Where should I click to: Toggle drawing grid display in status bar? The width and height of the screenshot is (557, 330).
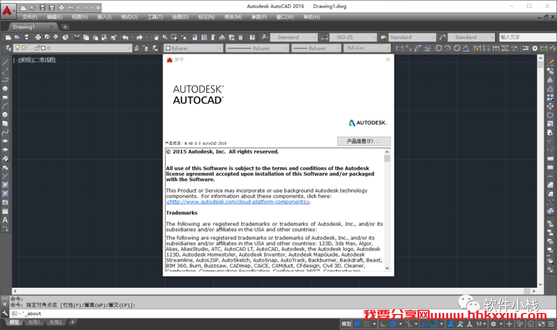click(357, 324)
